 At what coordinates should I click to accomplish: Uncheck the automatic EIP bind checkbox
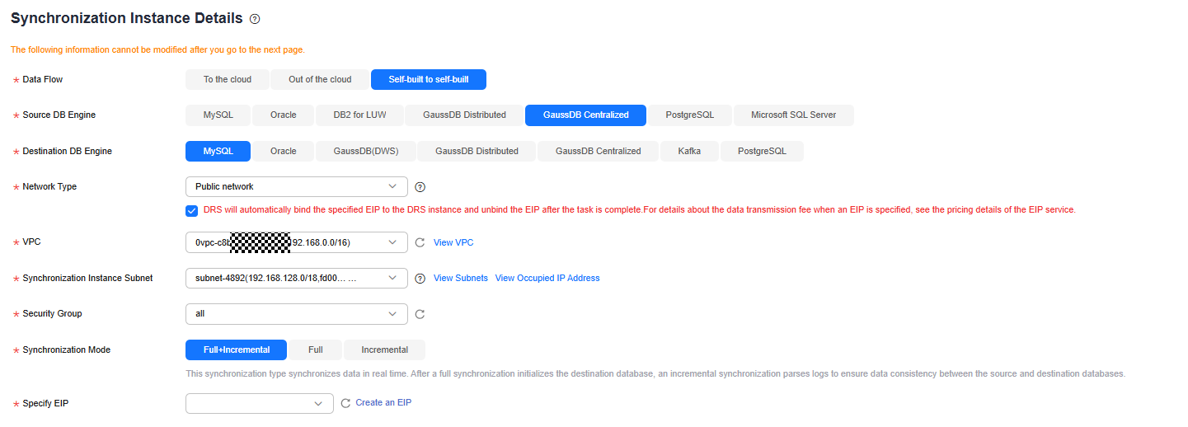[192, 210]
